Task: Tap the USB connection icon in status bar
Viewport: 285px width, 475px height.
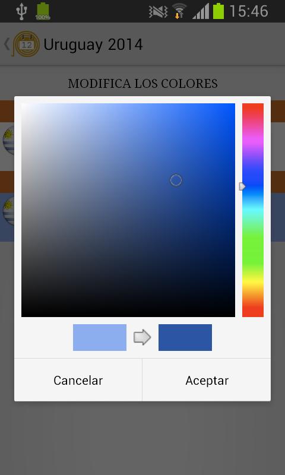Action: tap(21, 11)
